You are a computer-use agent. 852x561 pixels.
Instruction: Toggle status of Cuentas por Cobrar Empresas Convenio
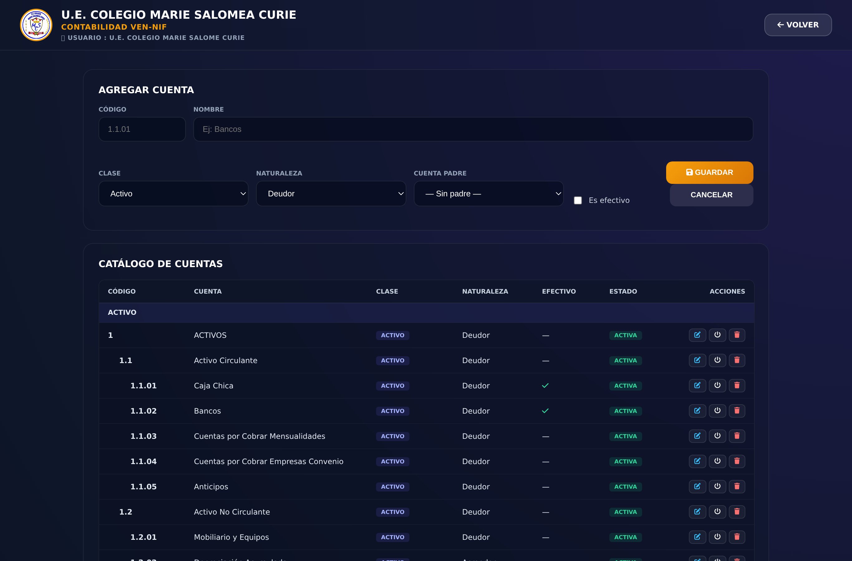(x=717, y=461)
